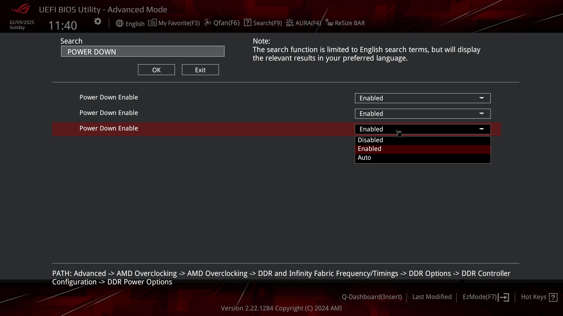Click the globe language icon

[119, 23]
